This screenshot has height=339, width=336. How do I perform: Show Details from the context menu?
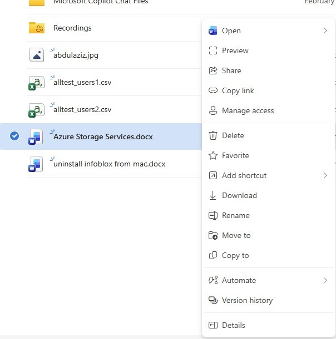coord(268,325)
